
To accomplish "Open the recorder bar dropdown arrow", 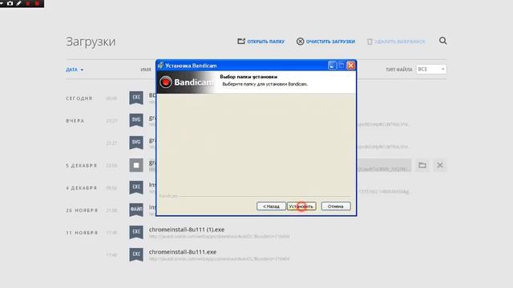I will pyautogui.click(x=2, y=3).
